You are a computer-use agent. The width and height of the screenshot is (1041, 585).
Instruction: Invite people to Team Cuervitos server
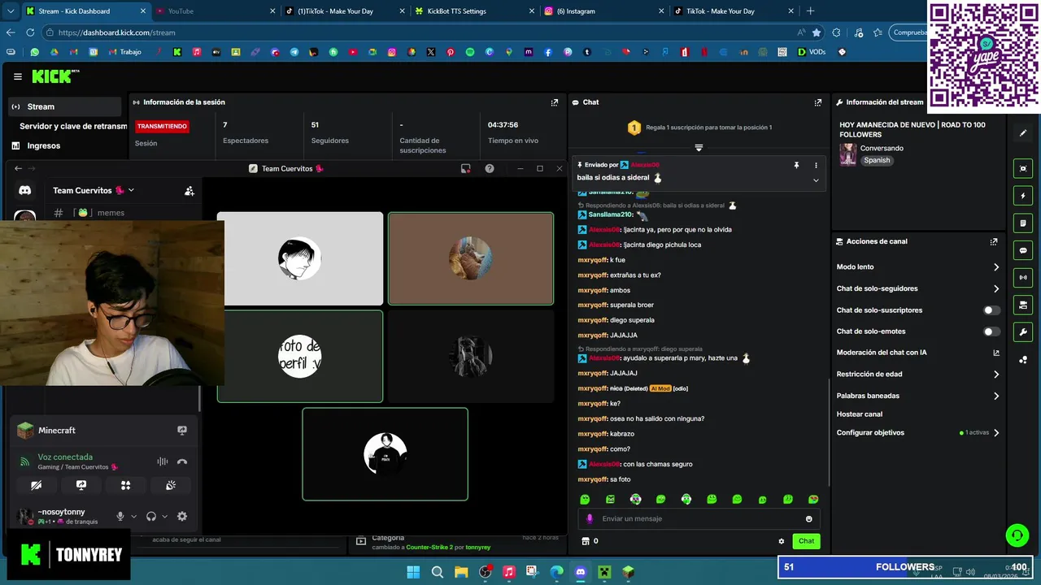click(x=189, y=191)
